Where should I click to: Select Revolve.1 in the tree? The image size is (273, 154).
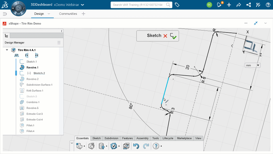[x=32, y=67]
